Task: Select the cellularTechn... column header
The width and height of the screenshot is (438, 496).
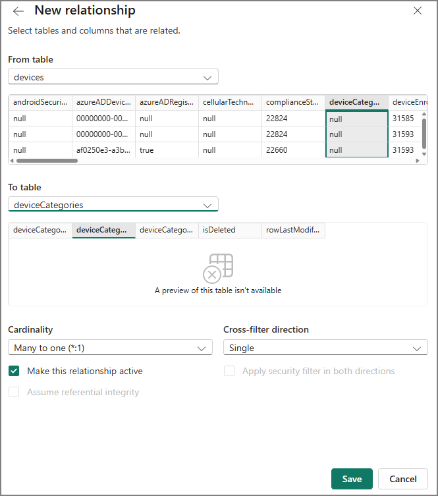Action: pyautogui.click(x=231, y=102)
